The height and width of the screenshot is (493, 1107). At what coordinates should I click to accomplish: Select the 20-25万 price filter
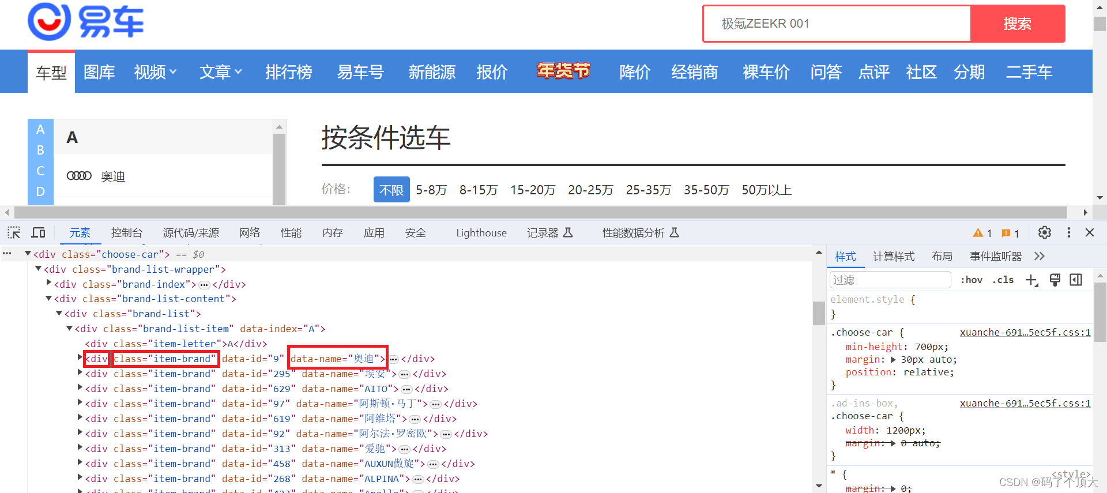pyautogui.click(x=590, y=190)
